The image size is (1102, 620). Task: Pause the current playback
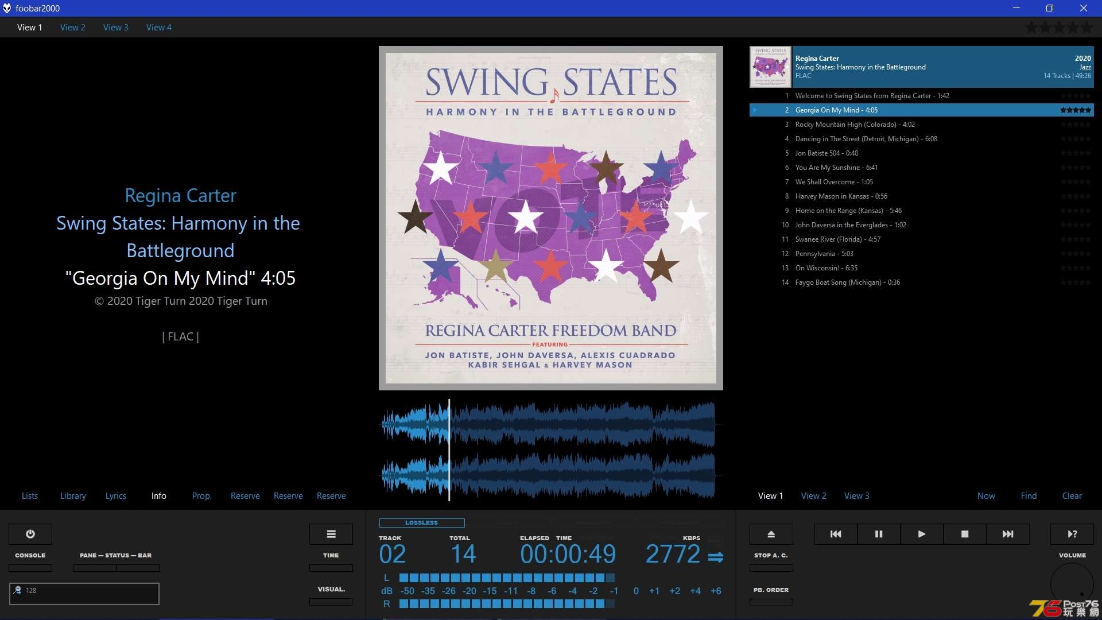tap(879, 534)
